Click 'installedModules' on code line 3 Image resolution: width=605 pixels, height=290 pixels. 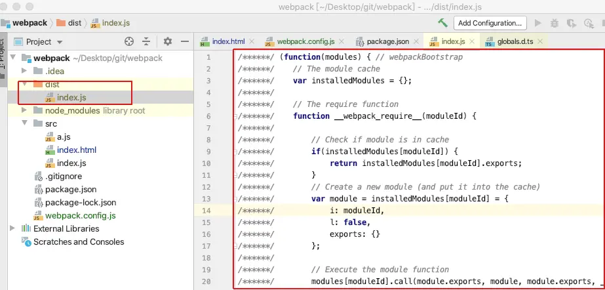click(348, 81)
